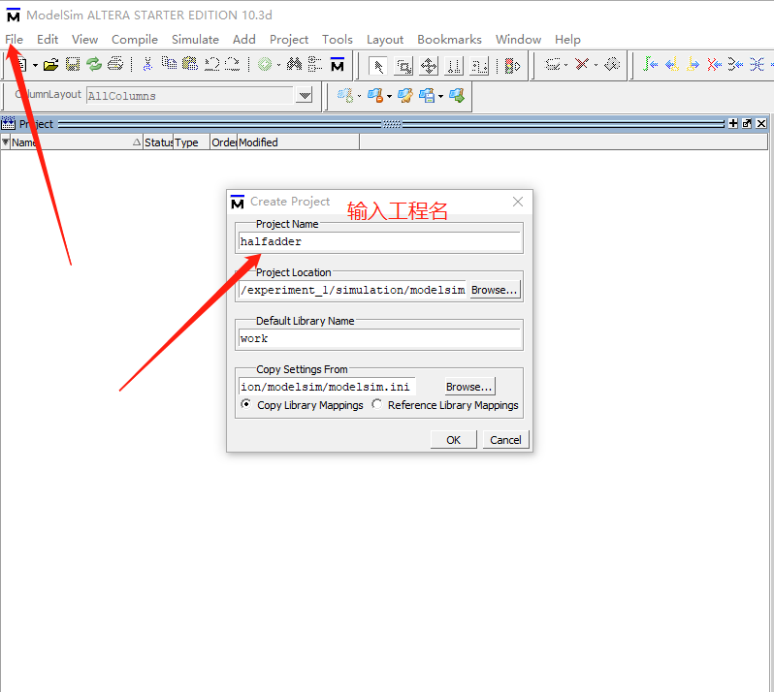The width and height of the screenshot is (774, 692).
Task: Click the green Reload arrows icon
Action: 94,64
